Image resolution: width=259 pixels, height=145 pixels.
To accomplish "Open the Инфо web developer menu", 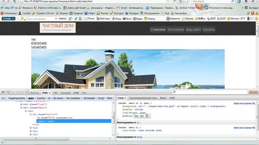I will coord(90,13).
